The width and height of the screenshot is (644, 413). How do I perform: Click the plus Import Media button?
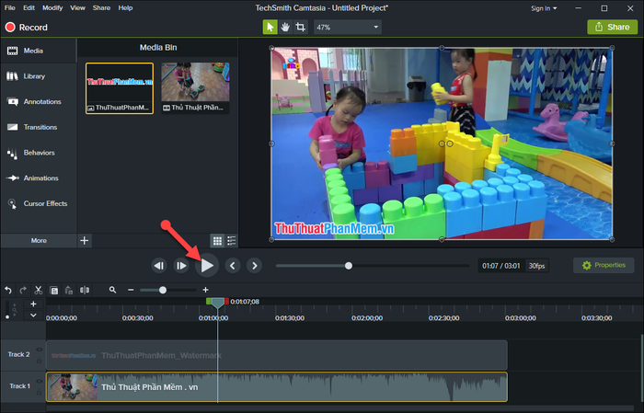point(85,241)
